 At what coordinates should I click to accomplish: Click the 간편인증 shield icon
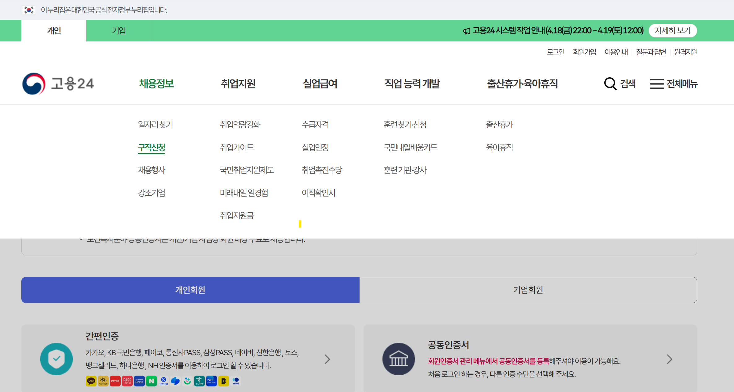pyautogui.click(x=56, y=359)
